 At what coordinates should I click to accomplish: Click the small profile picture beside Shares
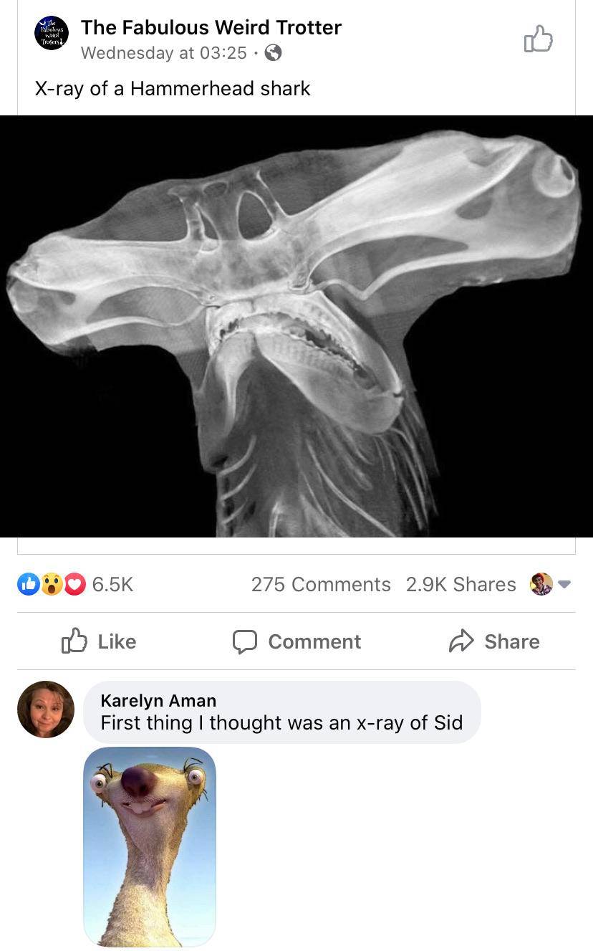click(x=541, y=584)
